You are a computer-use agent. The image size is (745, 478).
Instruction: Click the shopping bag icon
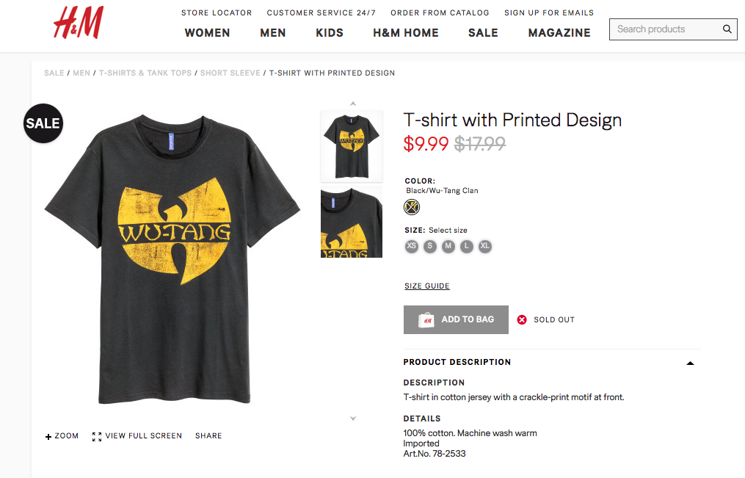(x=426, y=319)
